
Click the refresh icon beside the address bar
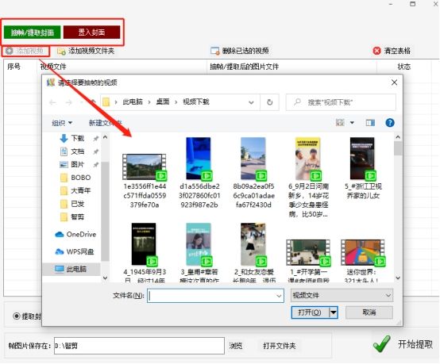point(270,102)
